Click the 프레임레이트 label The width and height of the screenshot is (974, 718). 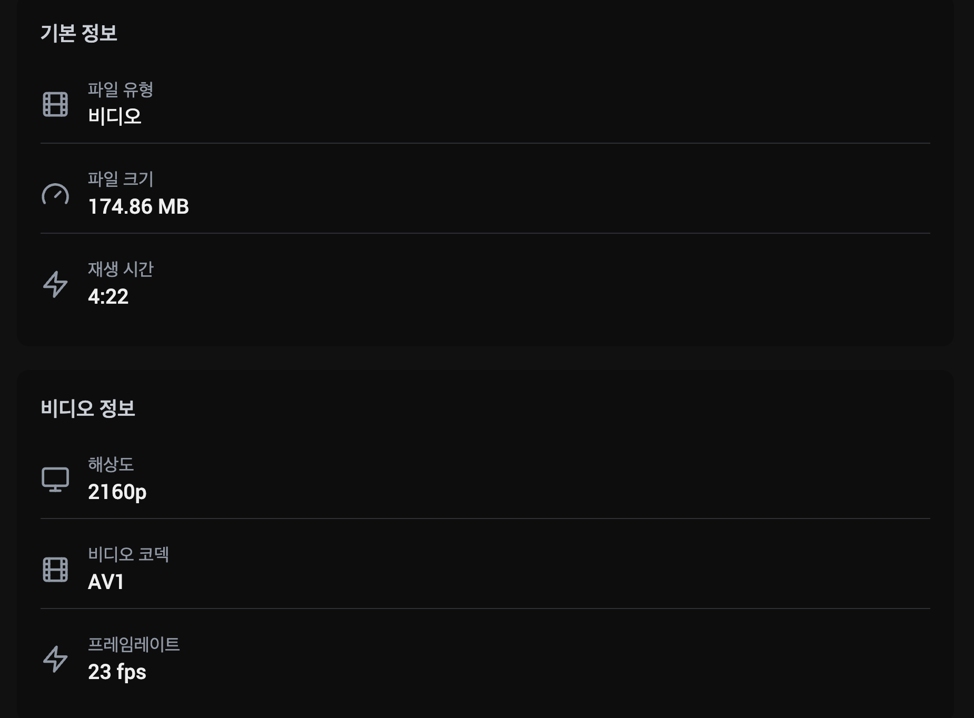[x=134, y=644]
